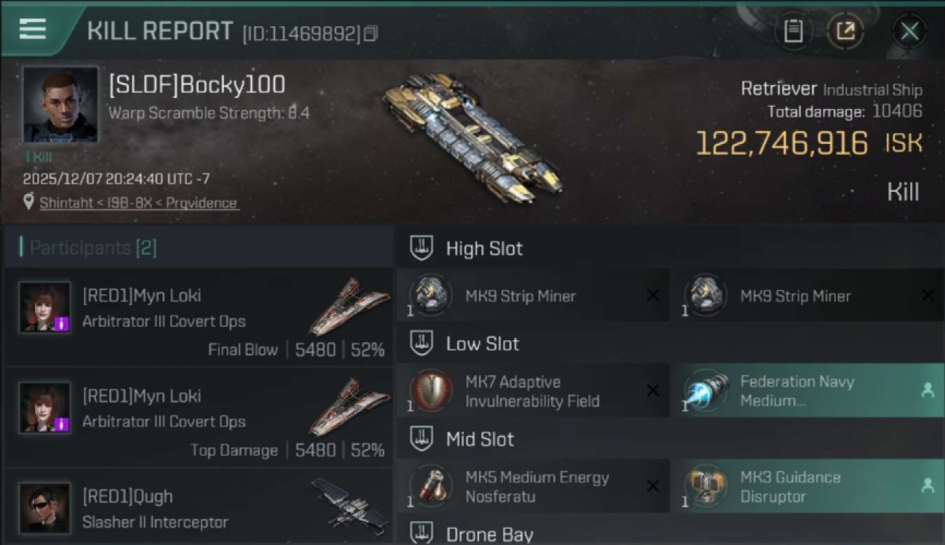Select the MK3 Guidance Disruptor module

(807, 486)
